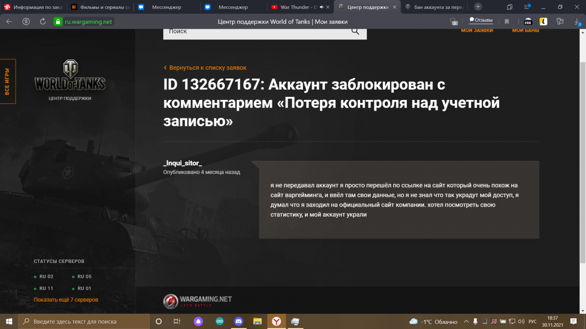Click the Yandex Browser taskbar icon
Screen dimensions: 586x329
pyautogui.click(x=276, y=321)
